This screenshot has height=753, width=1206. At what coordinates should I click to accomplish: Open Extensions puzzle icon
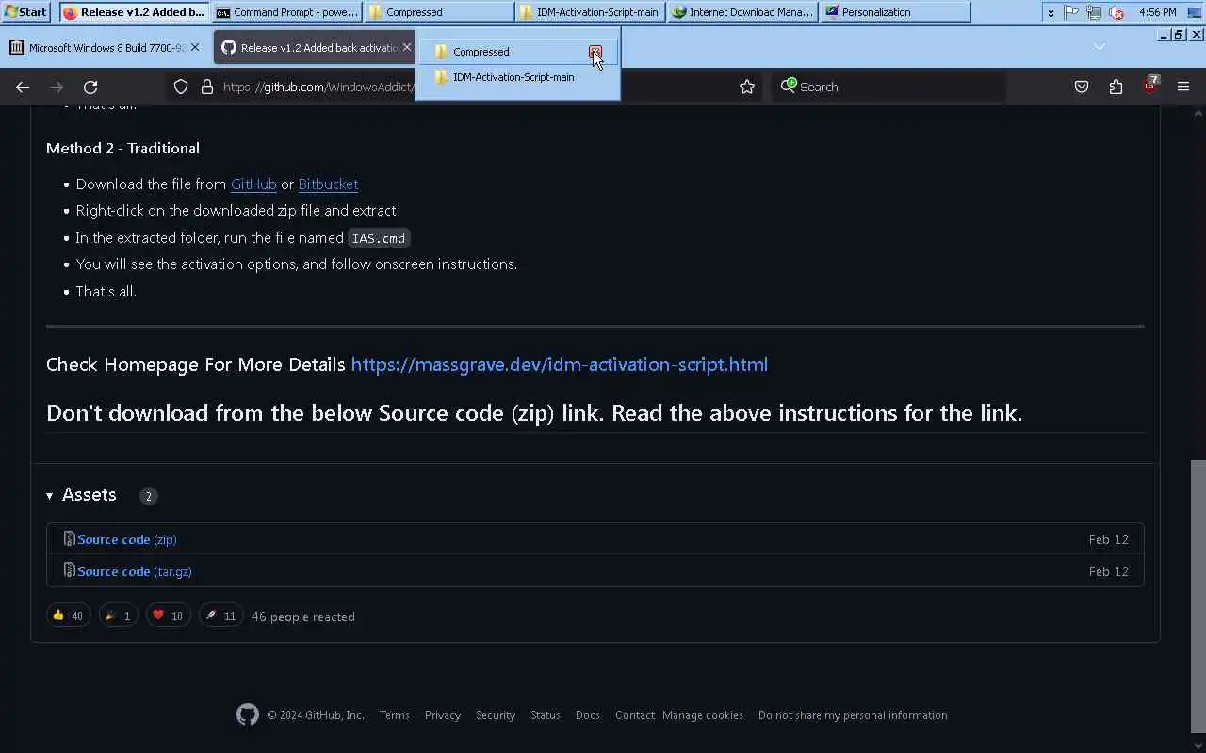(x=1116, y=87)
